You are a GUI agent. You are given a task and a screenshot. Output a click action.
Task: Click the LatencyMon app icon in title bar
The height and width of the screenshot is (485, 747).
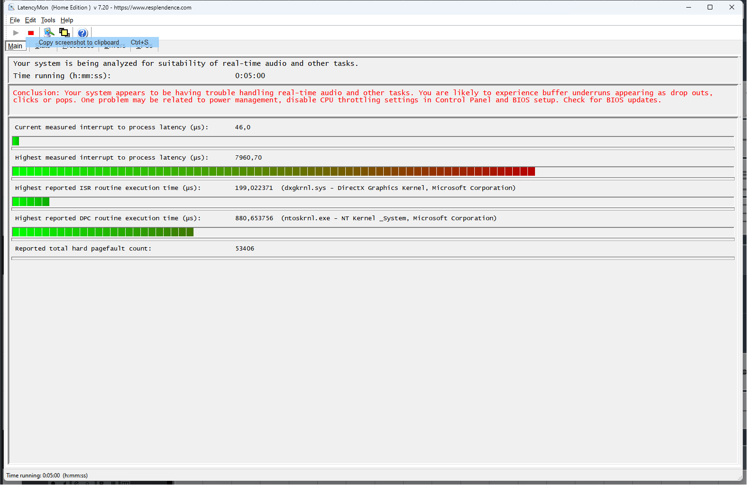coord(11,7)
